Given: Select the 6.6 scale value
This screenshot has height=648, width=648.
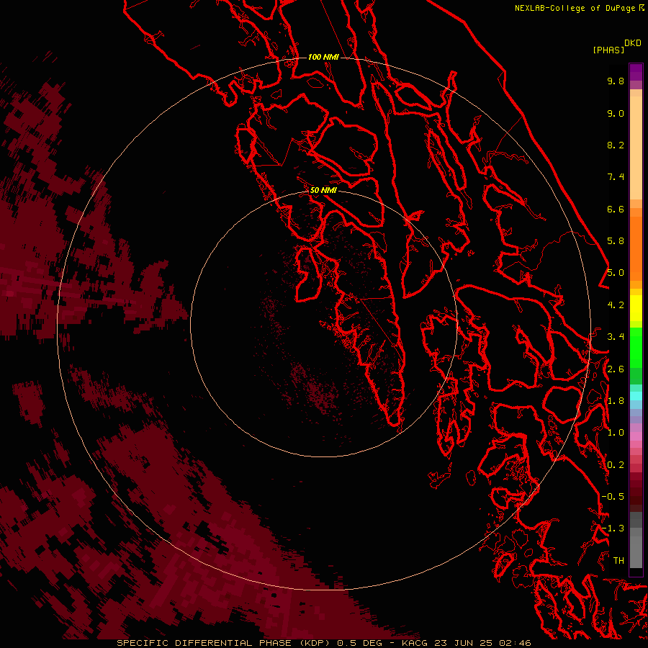Looking at the screenshot, I should (616, 209).
